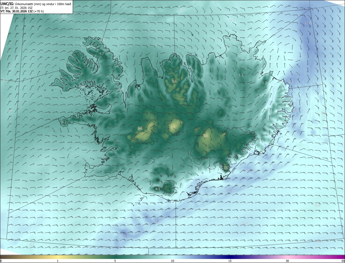Click the 5 tick label on the color scale

point(115,261)
